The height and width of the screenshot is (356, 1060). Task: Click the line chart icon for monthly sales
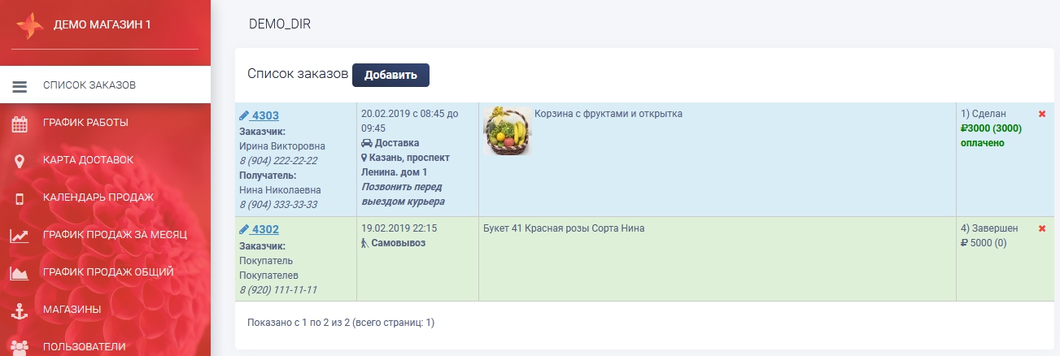coord(20,236)
